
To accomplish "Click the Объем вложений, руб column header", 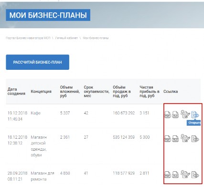I will click(x=70, y=91).
